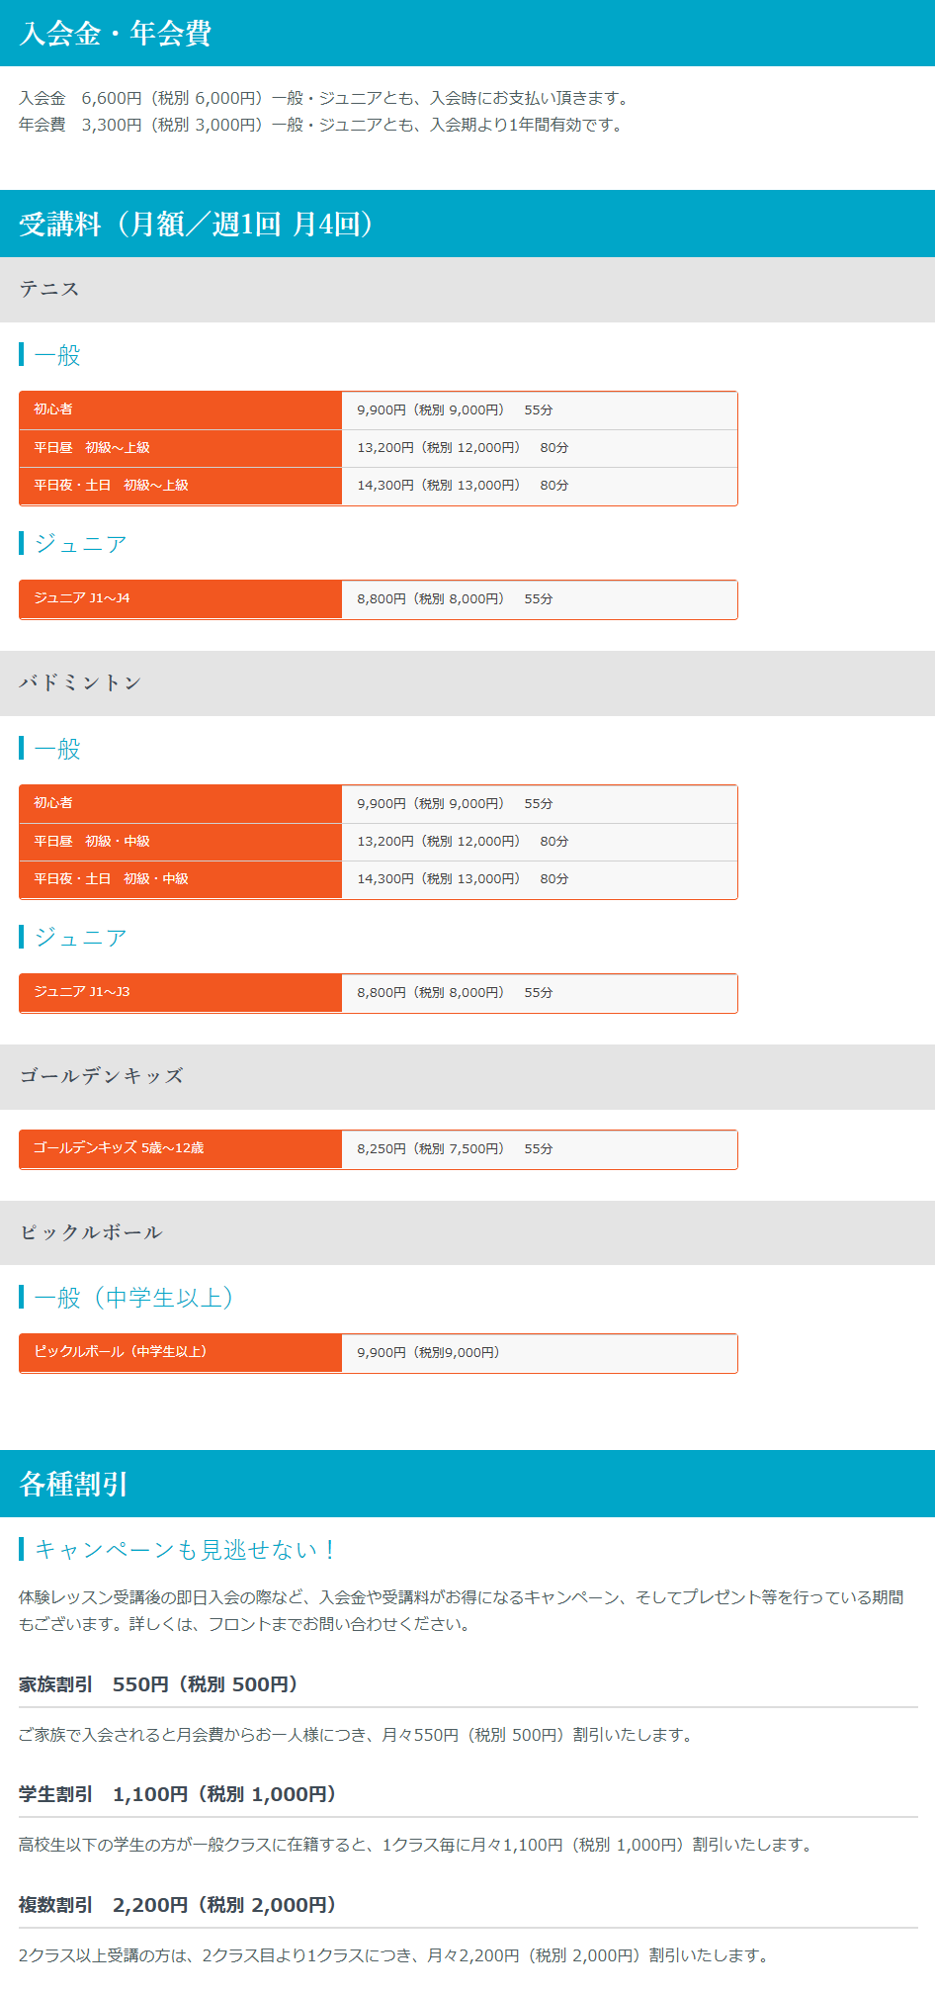Click the 入会金・年会費 section header
The height and width of the screenshot is (1994, 935).
pos(116,34)
